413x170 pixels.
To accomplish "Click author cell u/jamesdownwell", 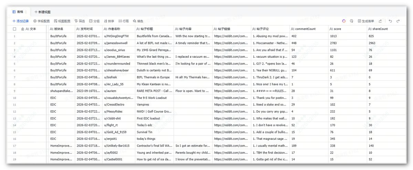I will pos(119,43).
